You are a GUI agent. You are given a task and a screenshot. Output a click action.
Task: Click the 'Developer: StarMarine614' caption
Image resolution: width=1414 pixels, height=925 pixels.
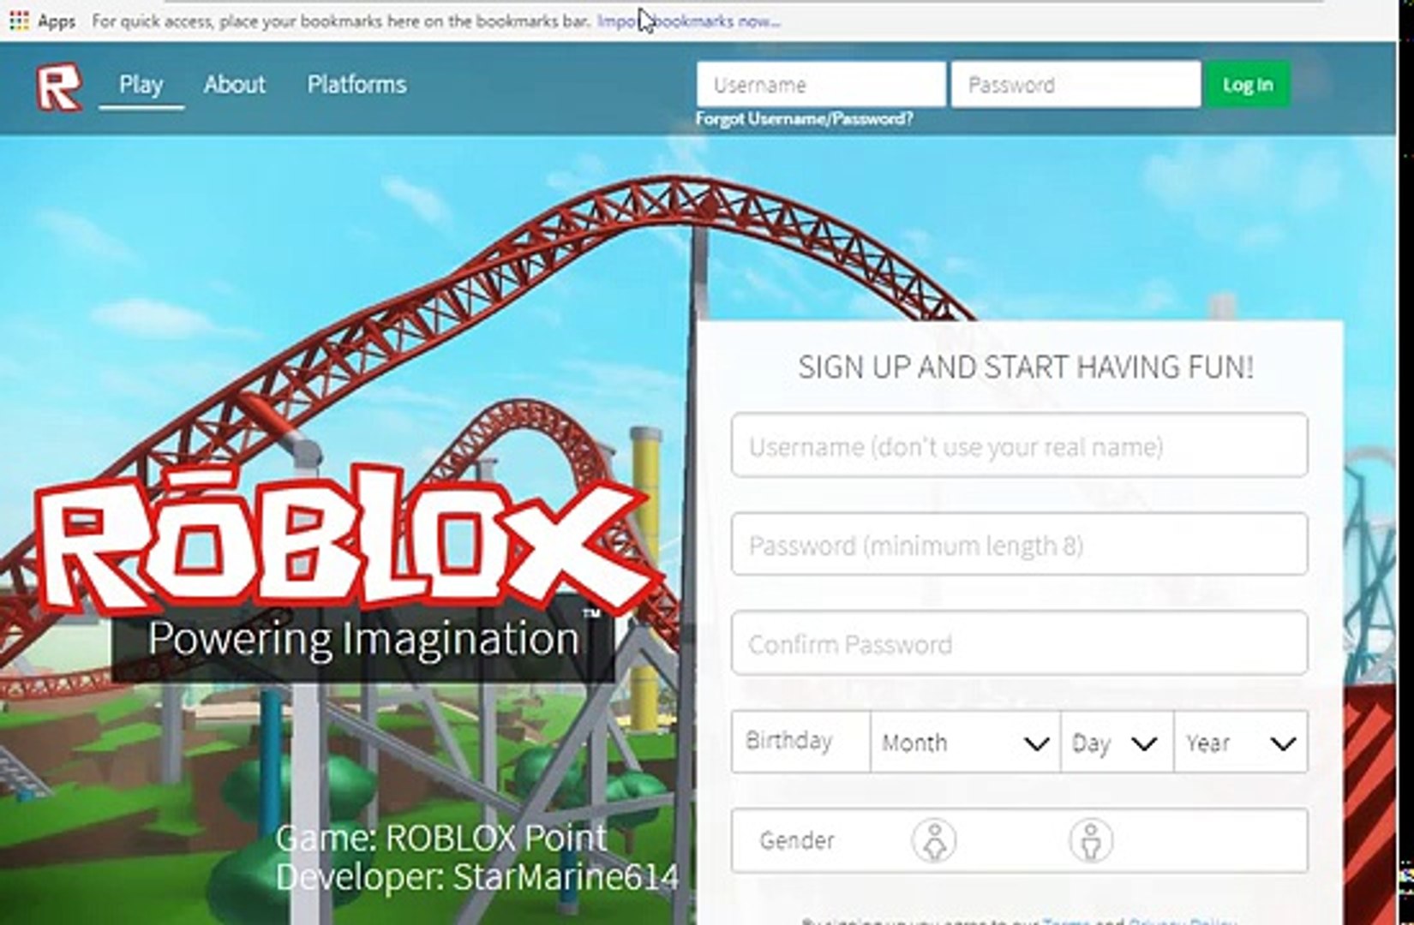coord(477,877)
